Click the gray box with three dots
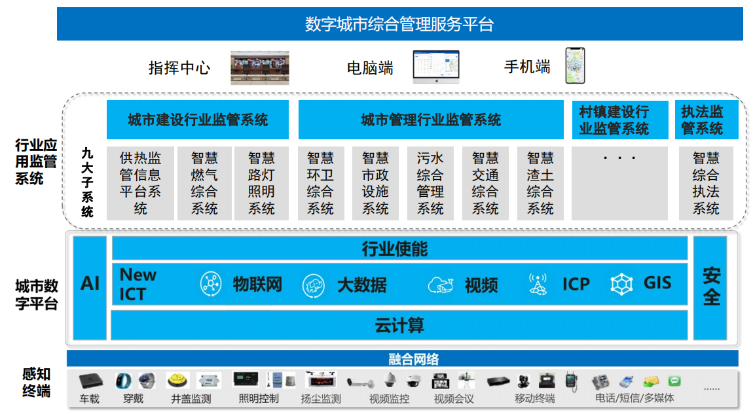 tap(619, 183)
